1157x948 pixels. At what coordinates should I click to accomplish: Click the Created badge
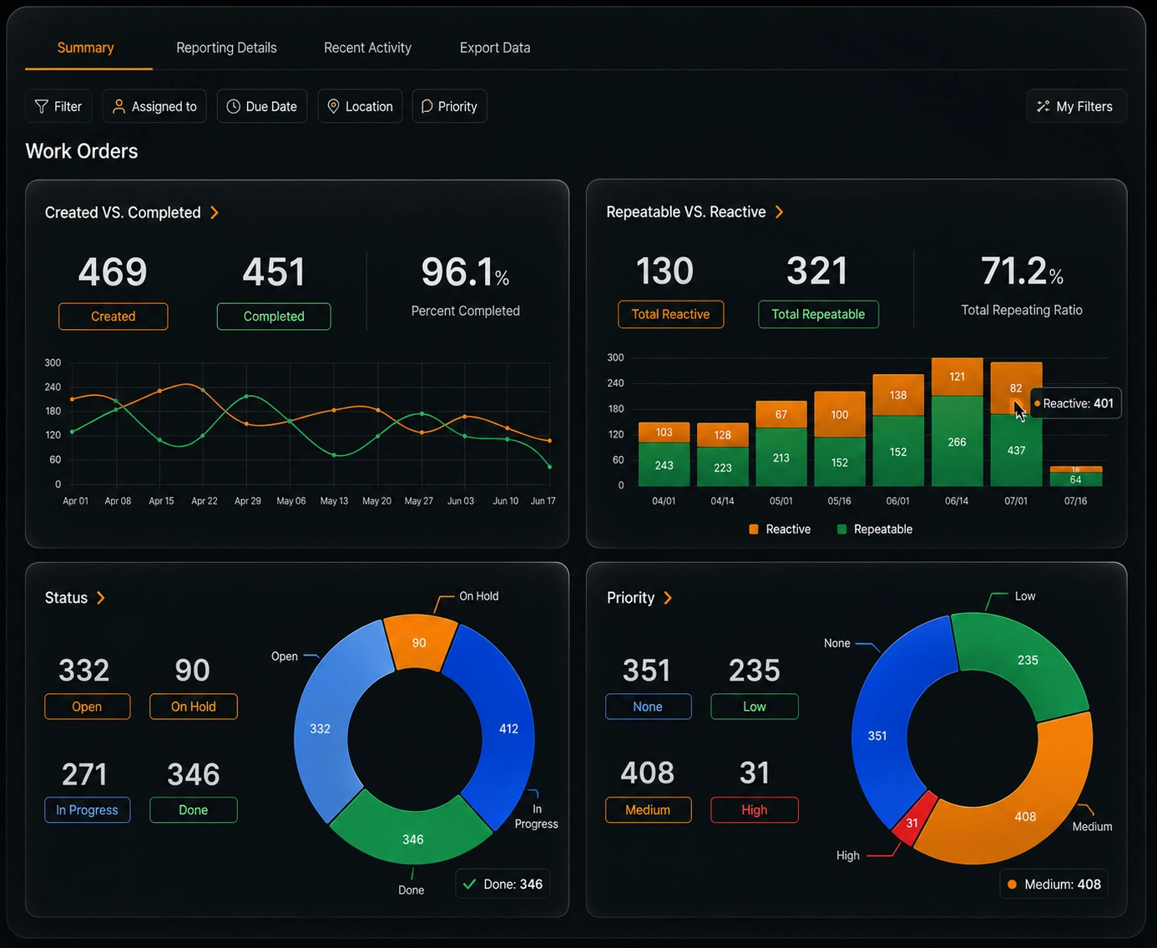point(113,317)
